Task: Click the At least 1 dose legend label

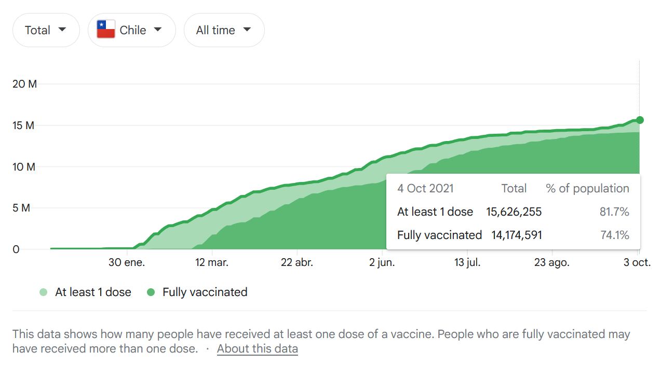Action: [x=93, y=292]
